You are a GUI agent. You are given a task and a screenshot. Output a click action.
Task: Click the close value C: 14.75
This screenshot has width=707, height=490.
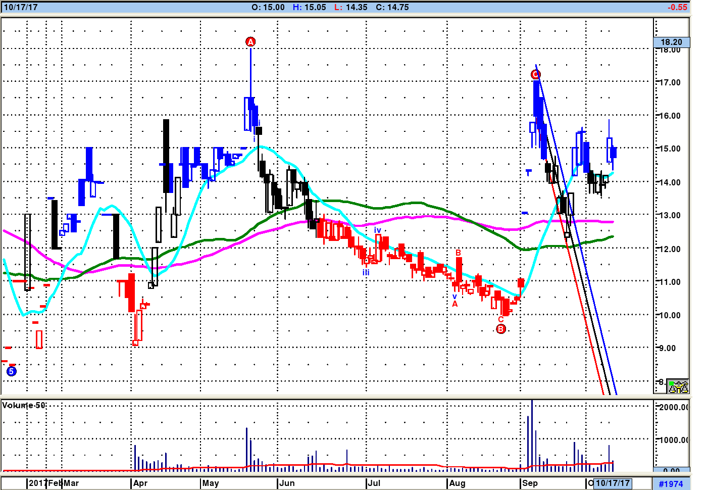tap(392, 7)
